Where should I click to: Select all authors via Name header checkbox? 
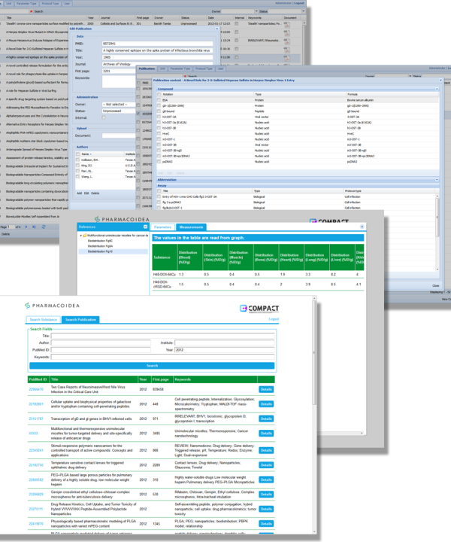77,154
